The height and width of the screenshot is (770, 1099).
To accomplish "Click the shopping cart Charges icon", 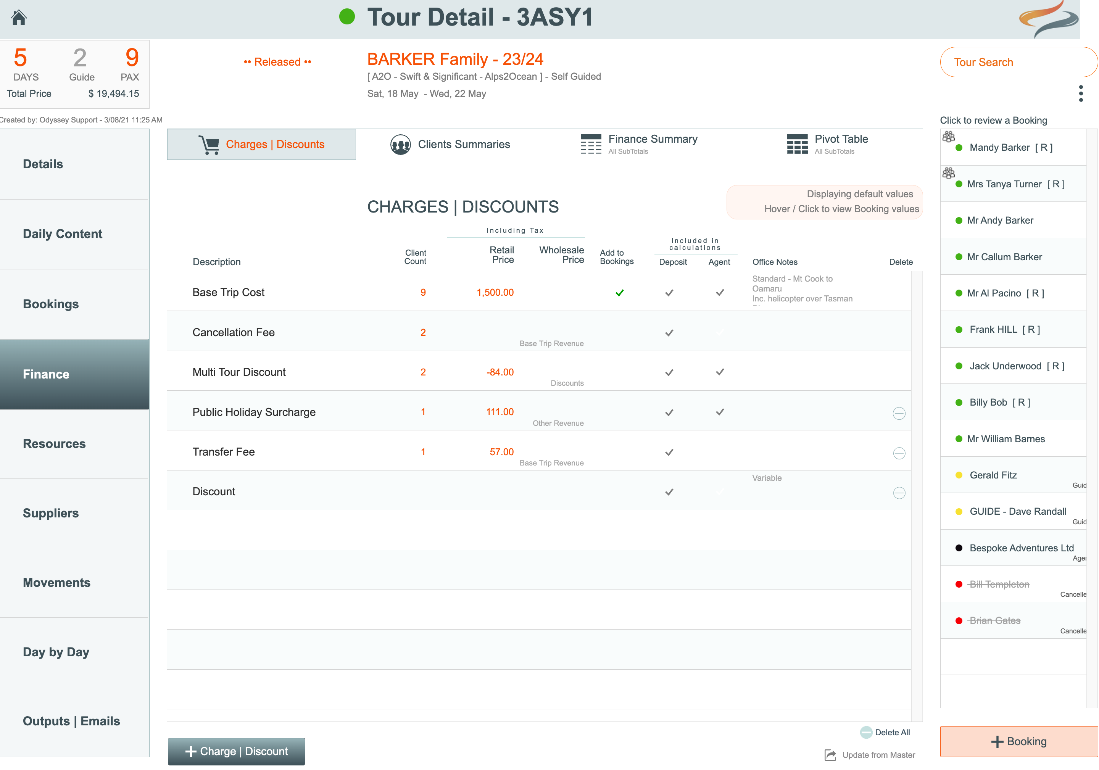I will point(209,145).
